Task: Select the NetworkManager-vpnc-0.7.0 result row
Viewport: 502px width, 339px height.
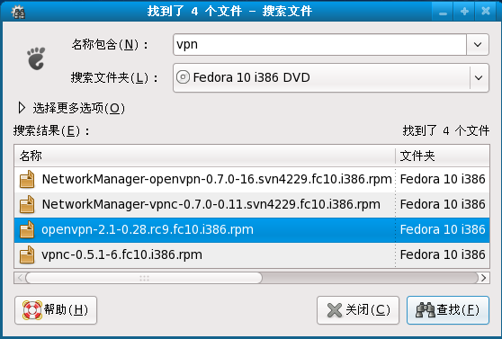Action: [252, 204]
